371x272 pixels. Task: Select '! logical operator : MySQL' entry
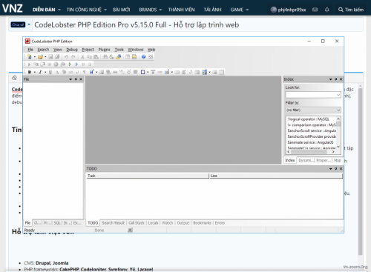[308, 119]
